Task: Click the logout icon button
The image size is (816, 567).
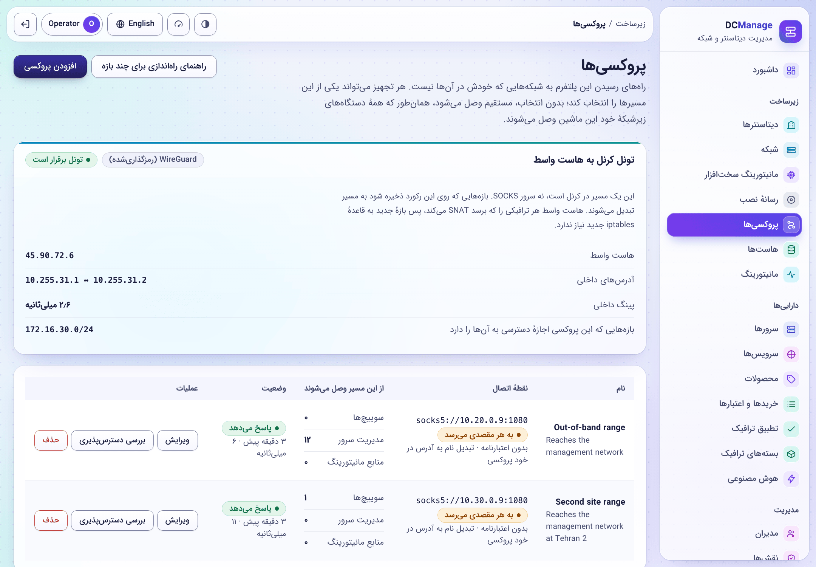Action: click(x=25, y=24)
